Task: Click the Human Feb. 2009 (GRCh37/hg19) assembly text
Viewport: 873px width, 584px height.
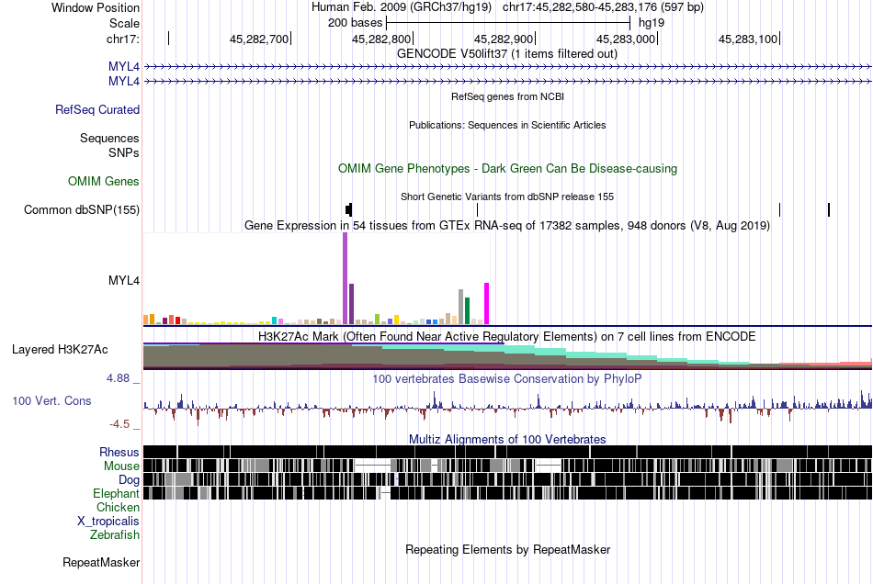Action: click(402, 7)
